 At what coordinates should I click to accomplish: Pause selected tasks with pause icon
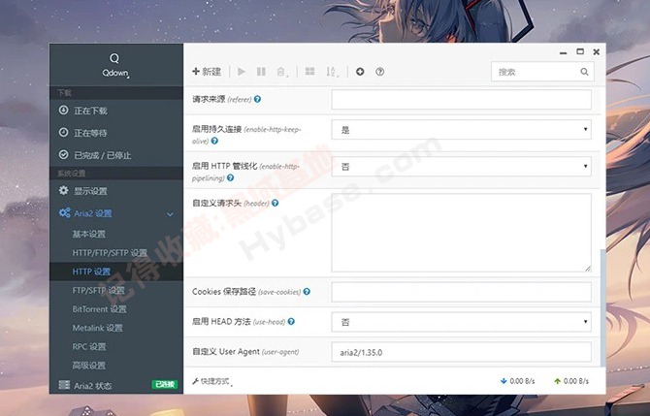pyautogui.click(x=261, y=72)
